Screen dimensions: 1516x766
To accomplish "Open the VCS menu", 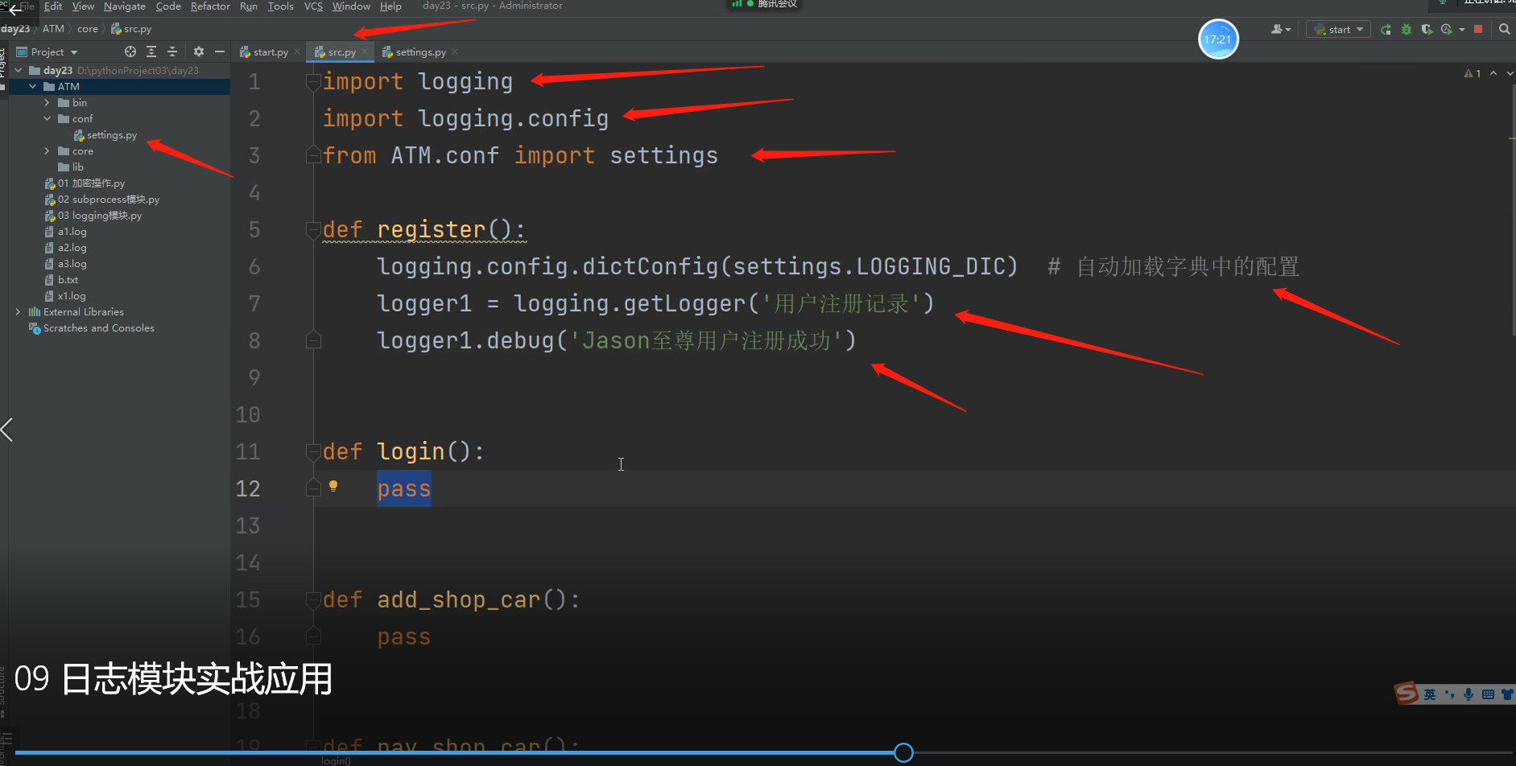I will point(313,6).
